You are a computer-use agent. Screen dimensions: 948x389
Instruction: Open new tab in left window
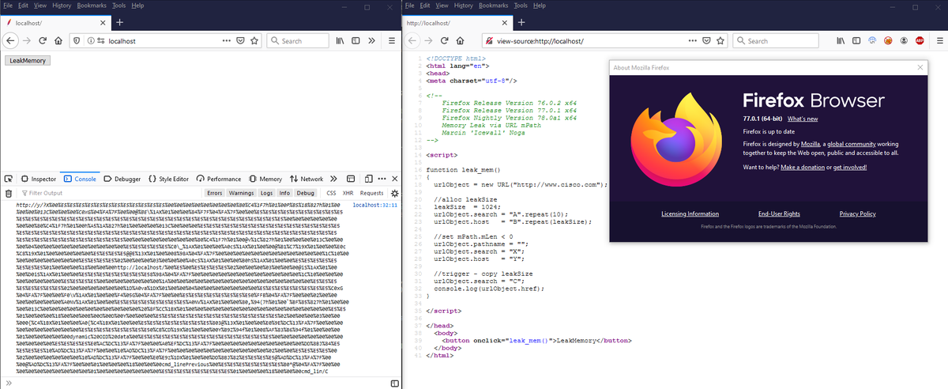120,22
